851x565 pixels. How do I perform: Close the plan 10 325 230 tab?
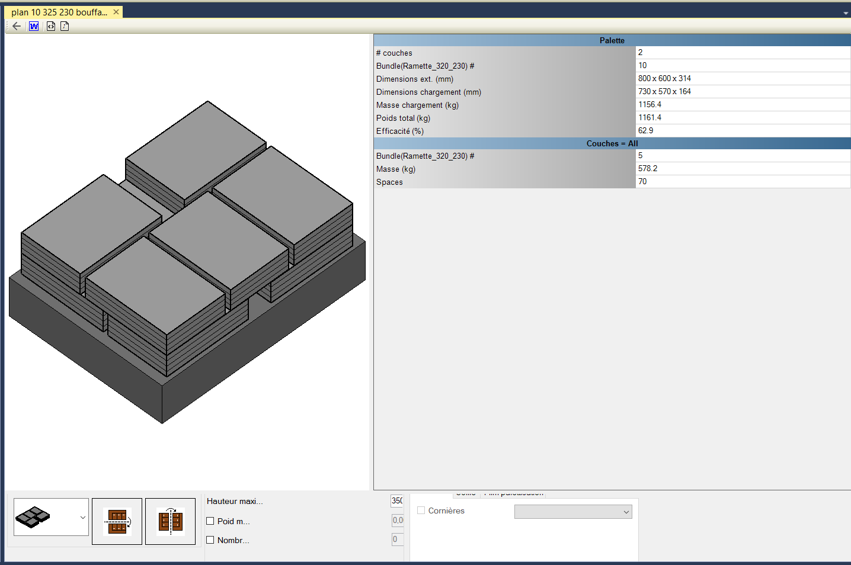[116, 12]
